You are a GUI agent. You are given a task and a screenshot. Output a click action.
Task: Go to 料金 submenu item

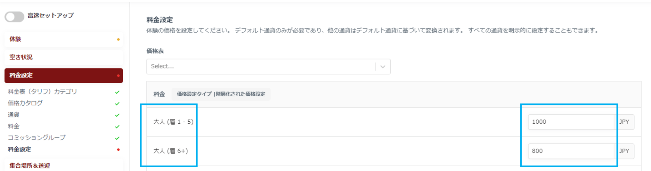pos(14,126)
